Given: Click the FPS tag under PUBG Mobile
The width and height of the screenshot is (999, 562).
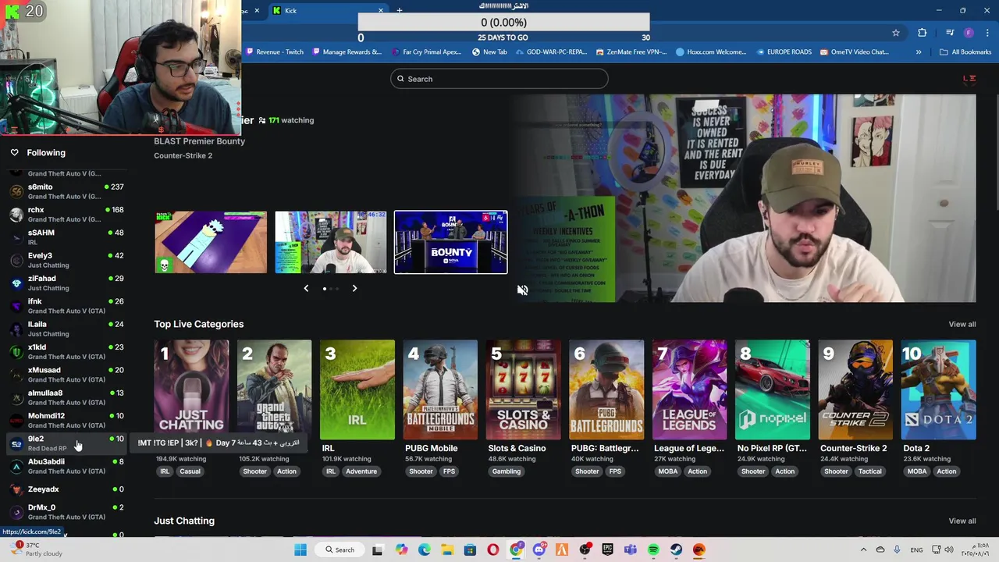Looking at the screenshot, I should pos(449,471).
